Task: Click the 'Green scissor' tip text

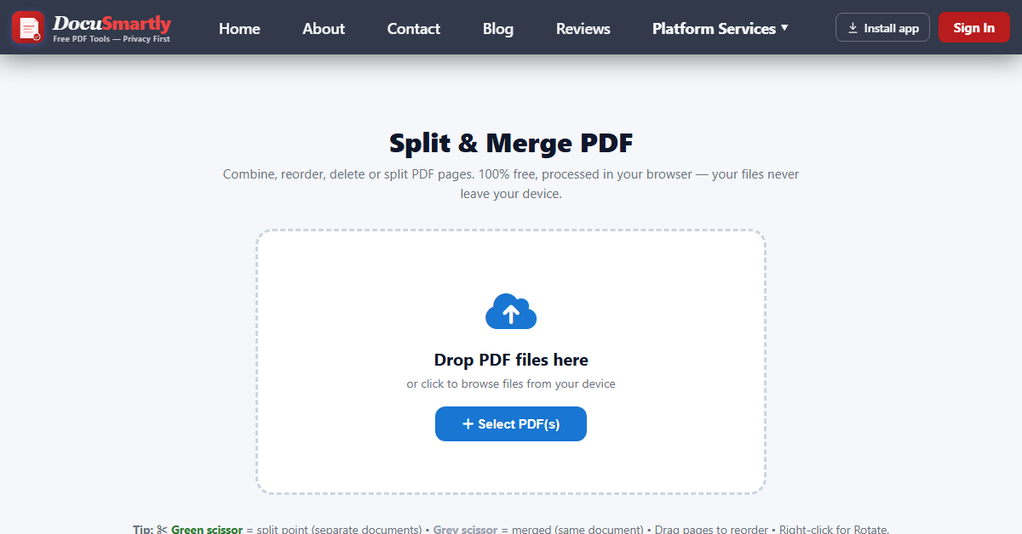Action: (x=207, y=529)
